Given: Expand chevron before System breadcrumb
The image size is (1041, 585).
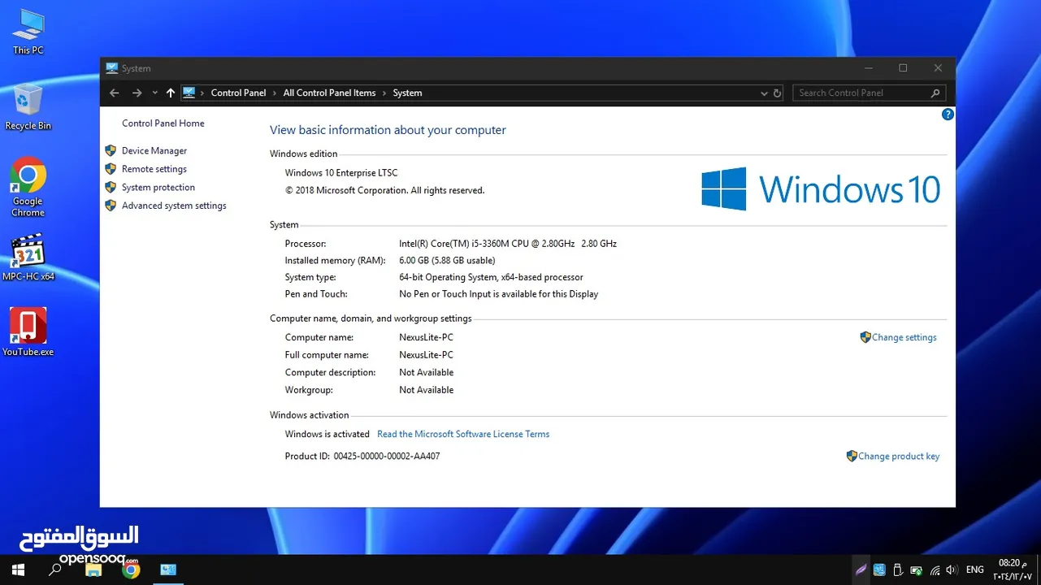Looking at the screenshot, I should (384, 93).
